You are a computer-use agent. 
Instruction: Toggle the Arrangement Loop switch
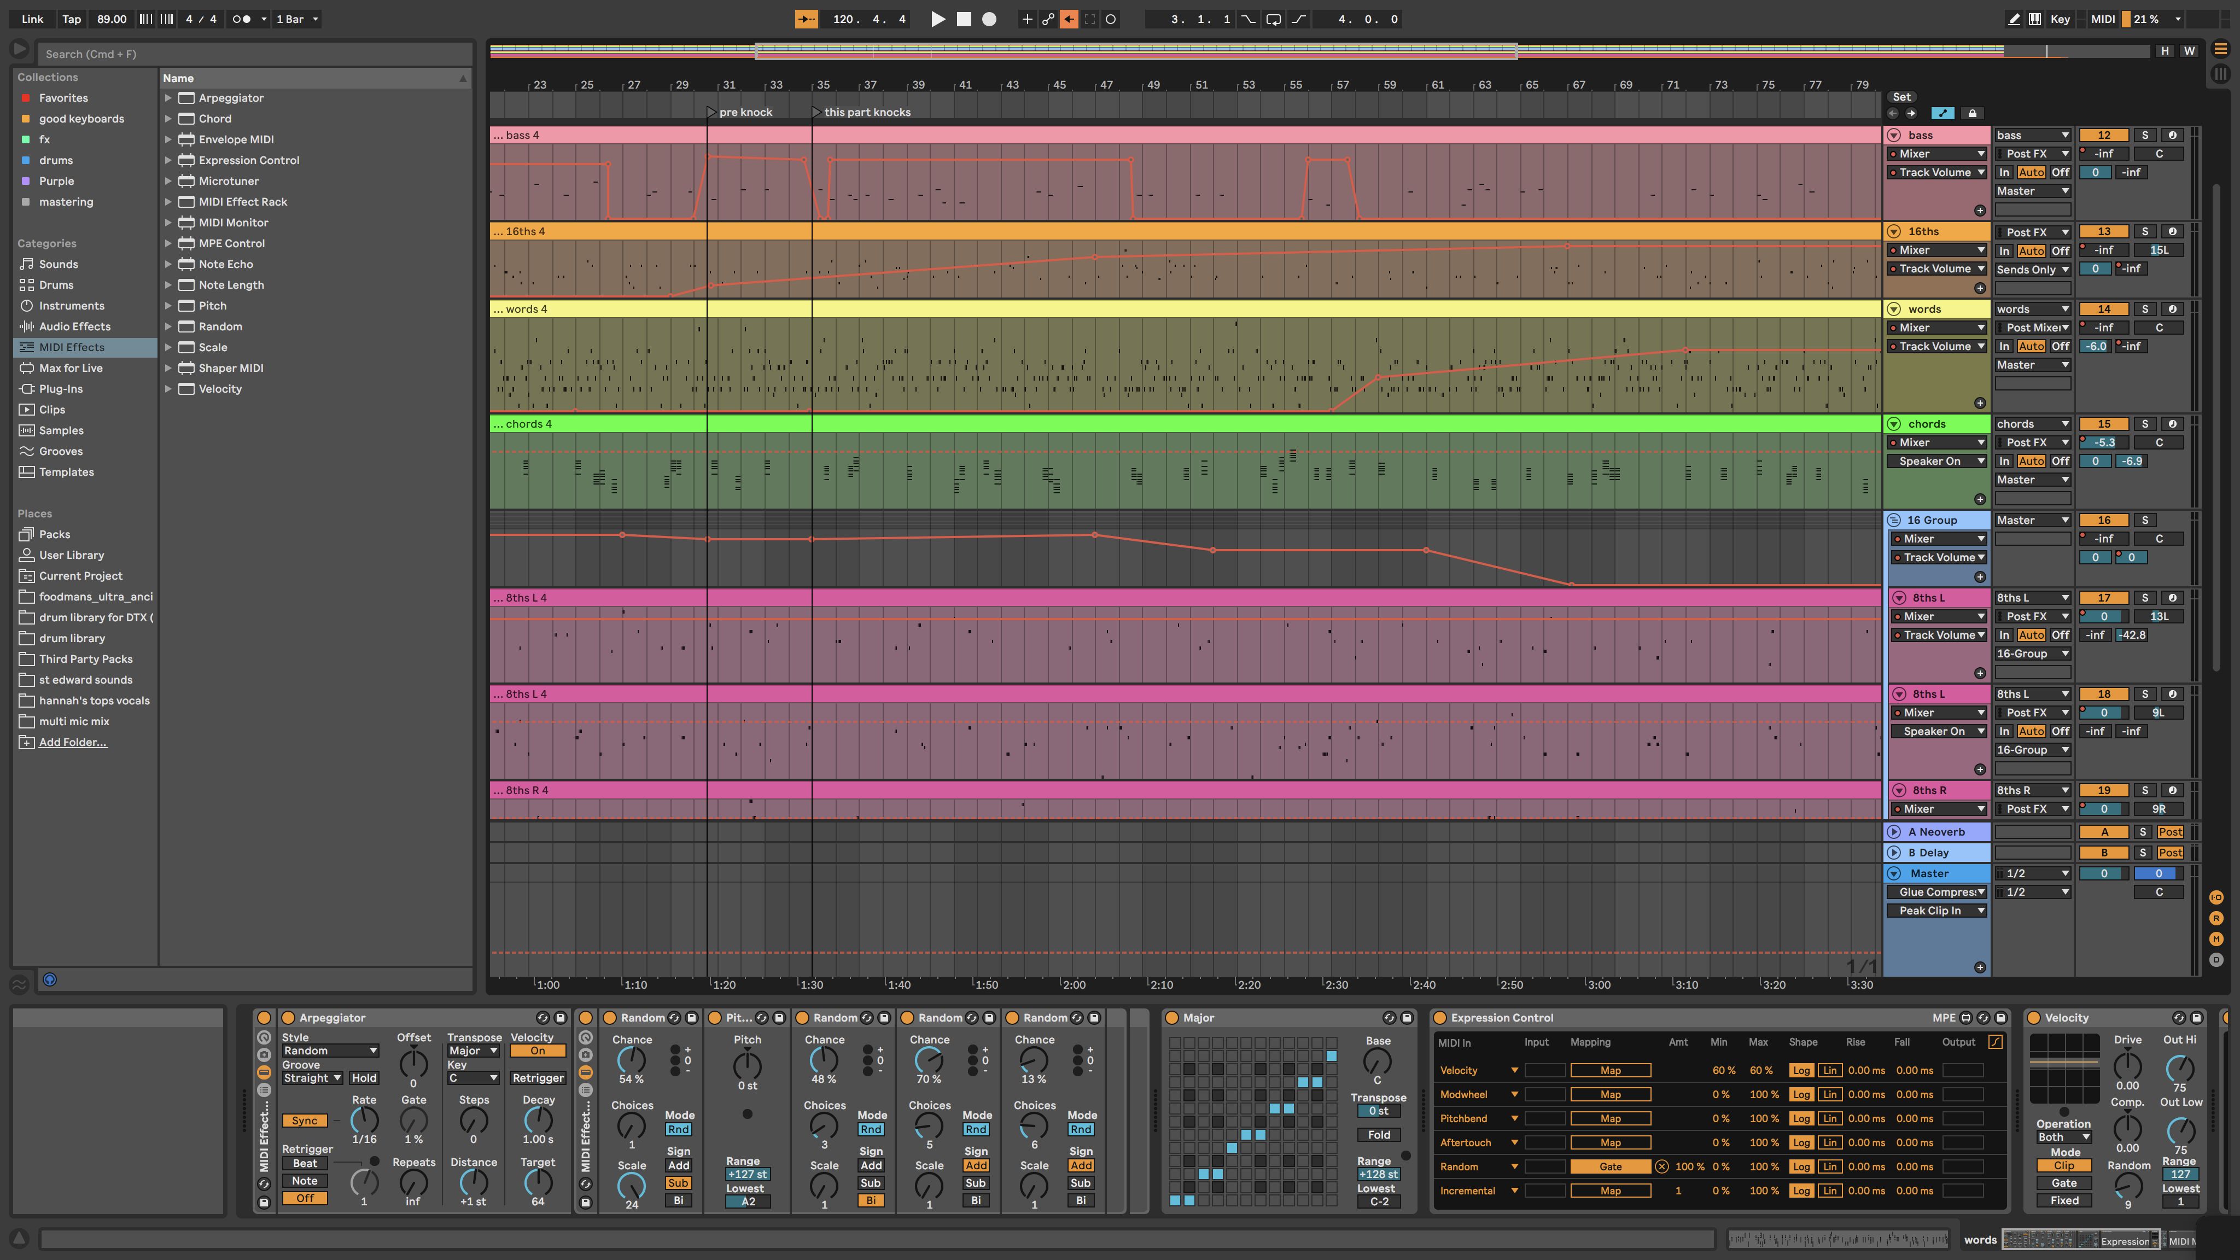pyautogui.click(x=1273, y=19)
